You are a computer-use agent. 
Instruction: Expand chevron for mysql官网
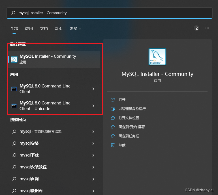point(93,179)
